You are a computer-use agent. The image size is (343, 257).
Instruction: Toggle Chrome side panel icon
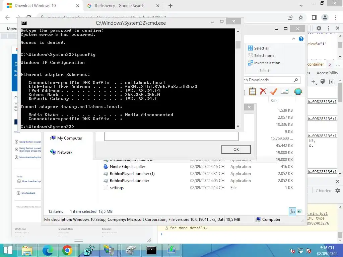pyautogui.click(x=314, y=17)
